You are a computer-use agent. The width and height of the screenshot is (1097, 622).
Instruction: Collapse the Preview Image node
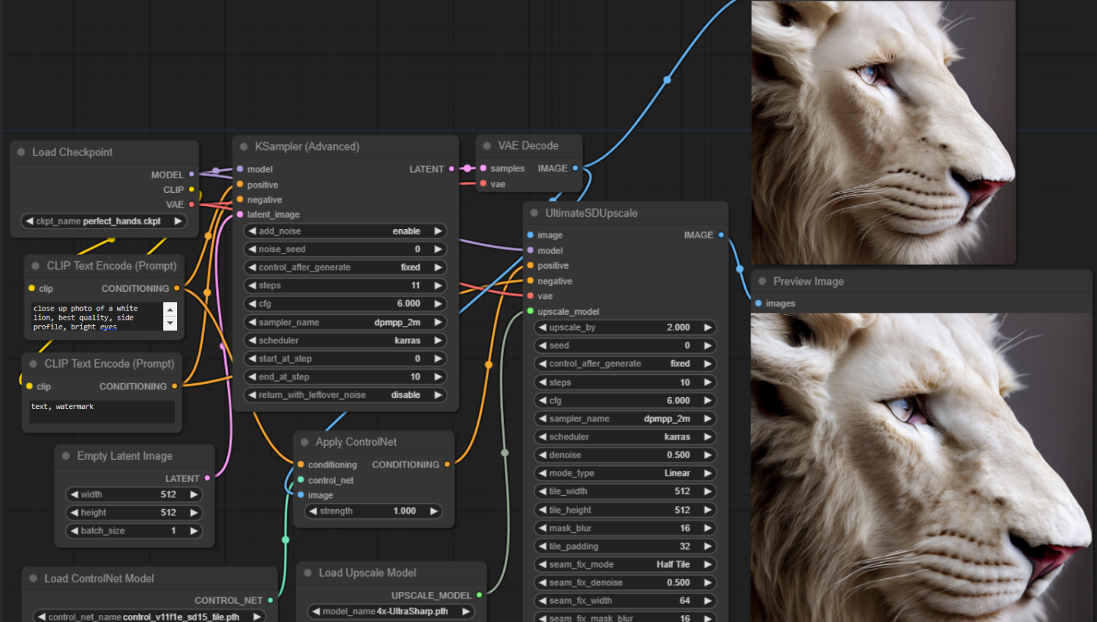[762, 281]
